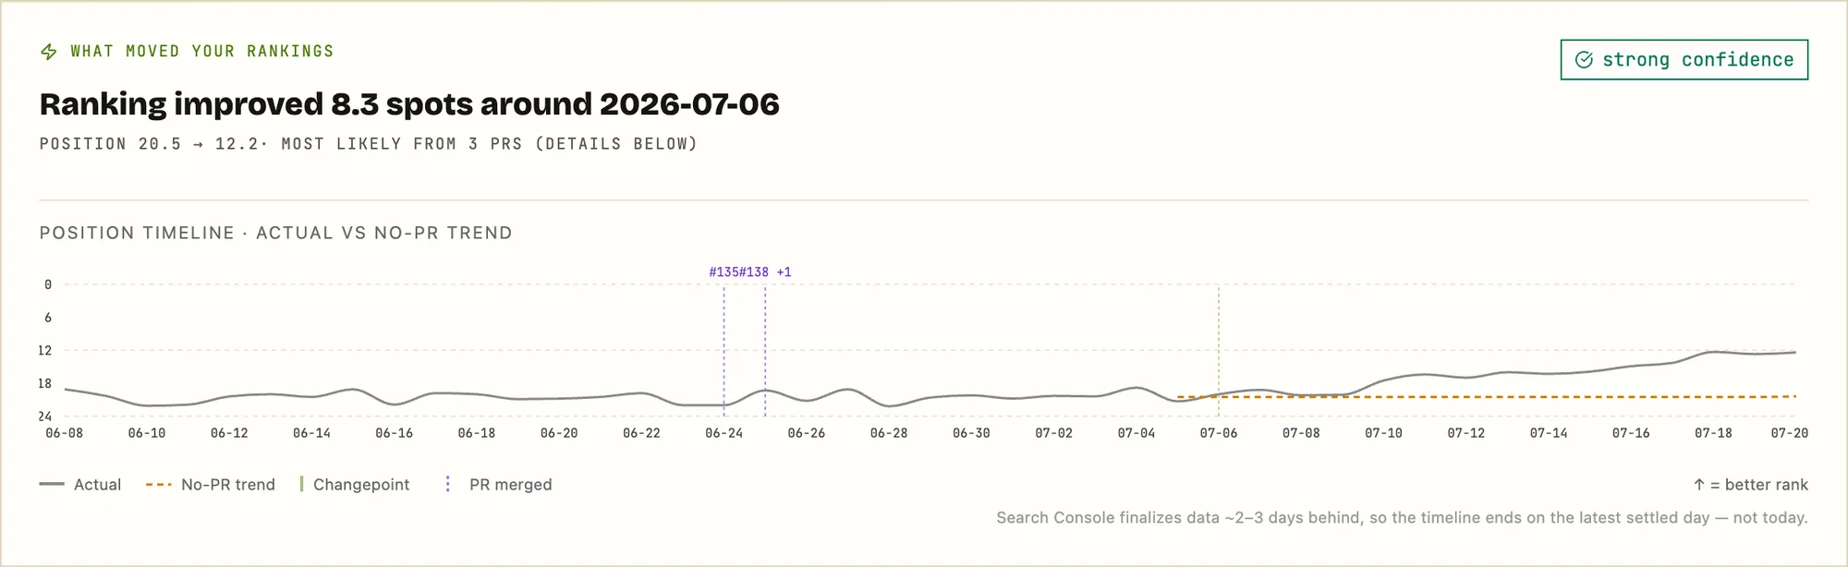Viewport: 1848px width, 567px height.
Task: Click the No-PR trend legend entry
Action: [x=211, y=485]
